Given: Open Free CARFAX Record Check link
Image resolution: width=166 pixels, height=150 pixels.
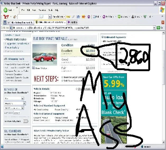Looking at the screenshot, I should [17, 64].
